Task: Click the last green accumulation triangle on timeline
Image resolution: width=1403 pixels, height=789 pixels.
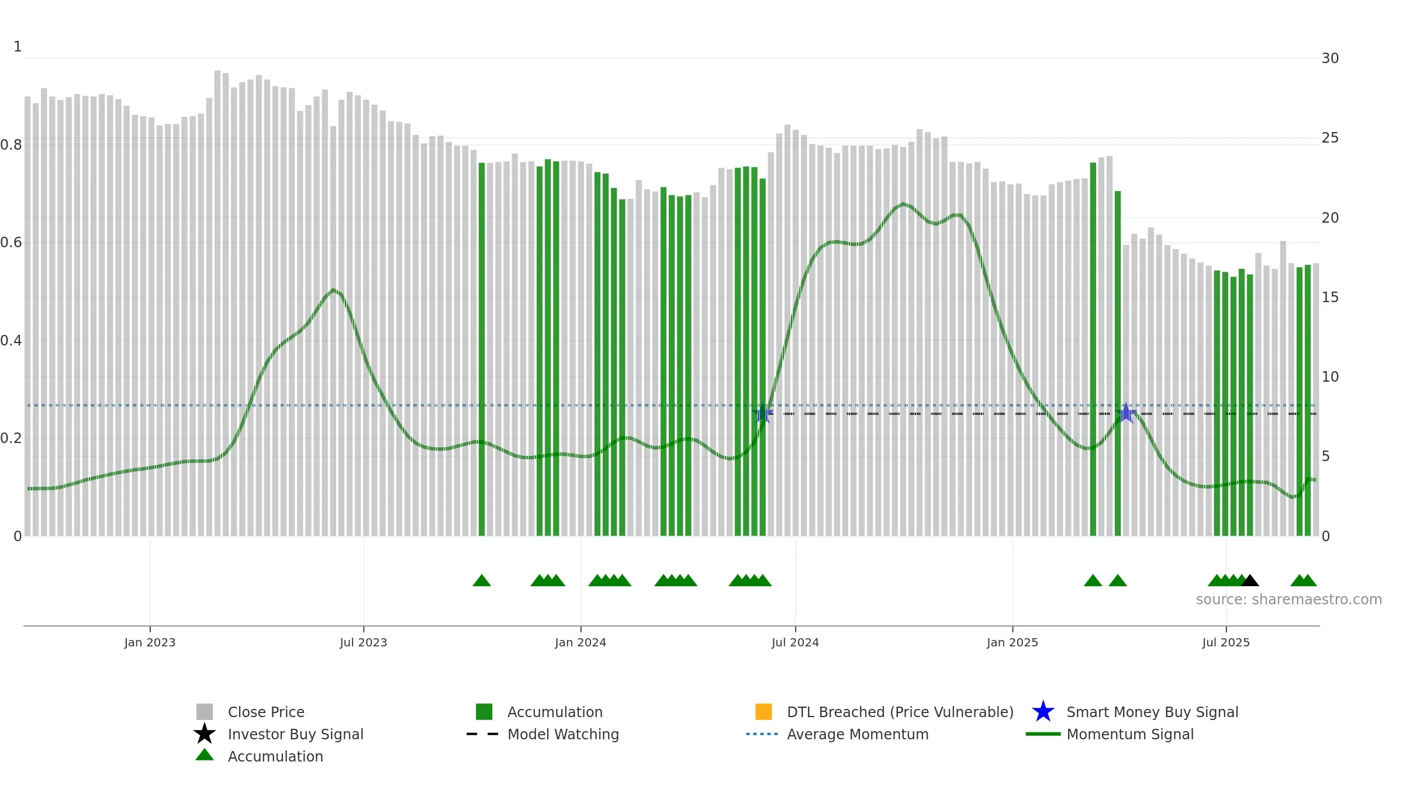Action: (1309, 580)
